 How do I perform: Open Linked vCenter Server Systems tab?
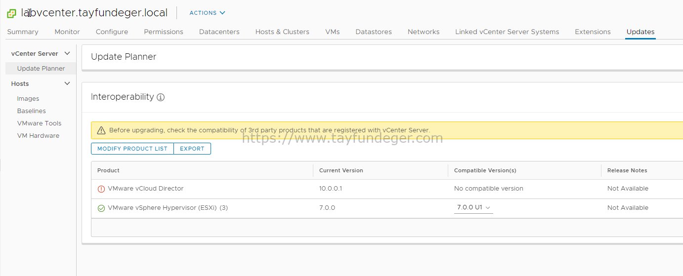(507, 32)
